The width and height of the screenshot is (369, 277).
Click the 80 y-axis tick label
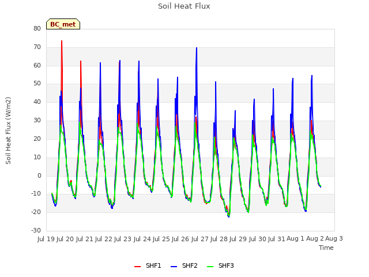coord(37,28)
